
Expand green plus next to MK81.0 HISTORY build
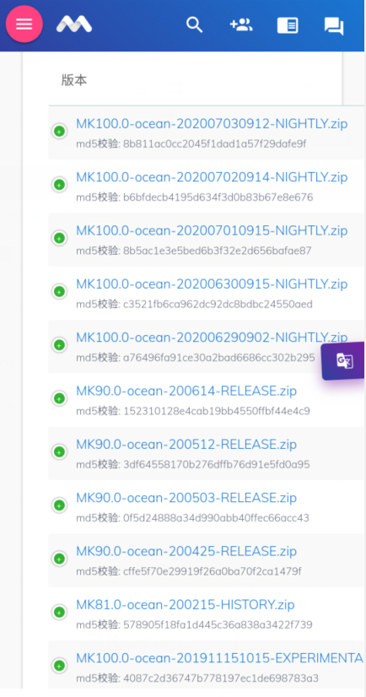click(59, 612)
